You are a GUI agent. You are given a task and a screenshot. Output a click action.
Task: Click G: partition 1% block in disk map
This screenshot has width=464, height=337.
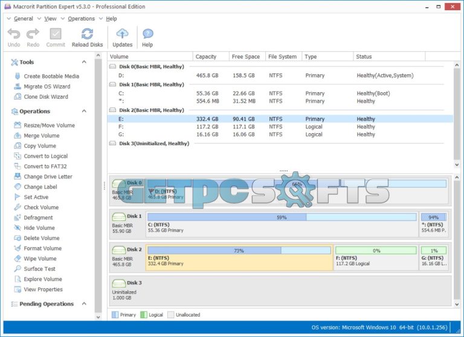click(434, 256)
